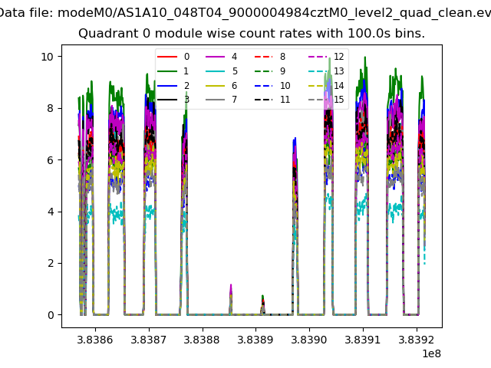Click the y-axis tick label 0
The width and height of the screenshot is (491, 368).
49,315
